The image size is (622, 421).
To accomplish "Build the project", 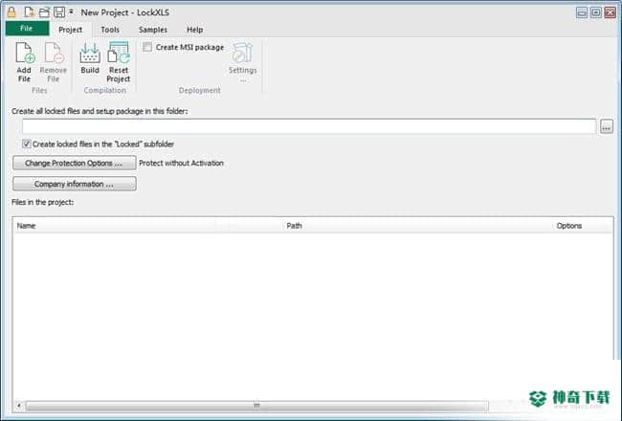I will (x=90, y=58).
